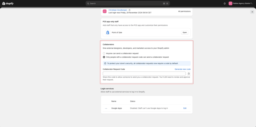This screenshot has height=127, width=256.
Task: Click the Collaborator Request Code field
Action: coord(144,73)
